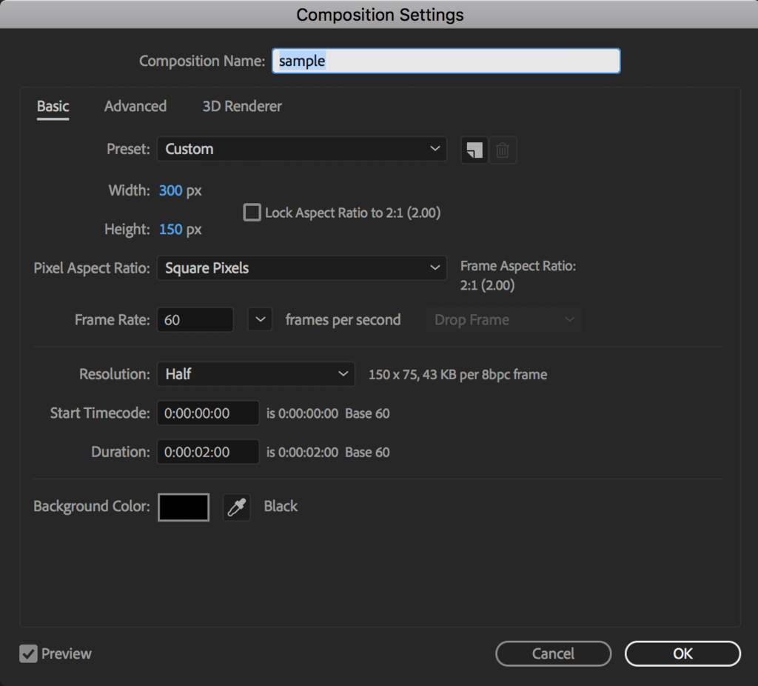Click 'is 0:00:00:00 Base 60' start text
The image size is (758, 686).
tap(328, 413)
